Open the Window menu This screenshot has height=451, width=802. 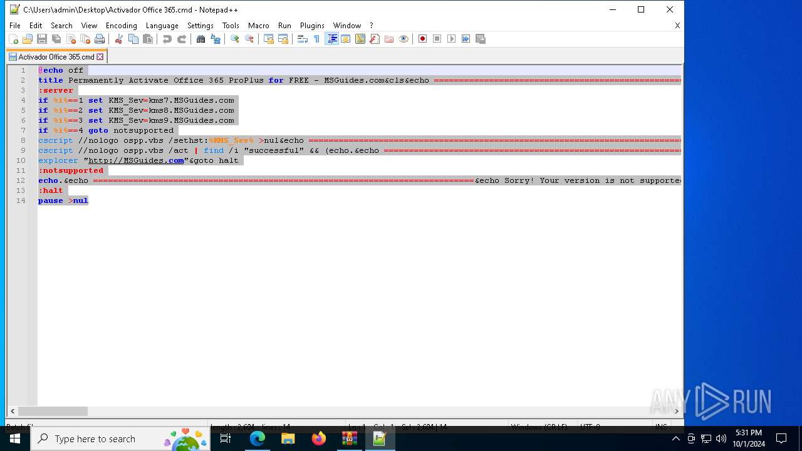(347, 26)
